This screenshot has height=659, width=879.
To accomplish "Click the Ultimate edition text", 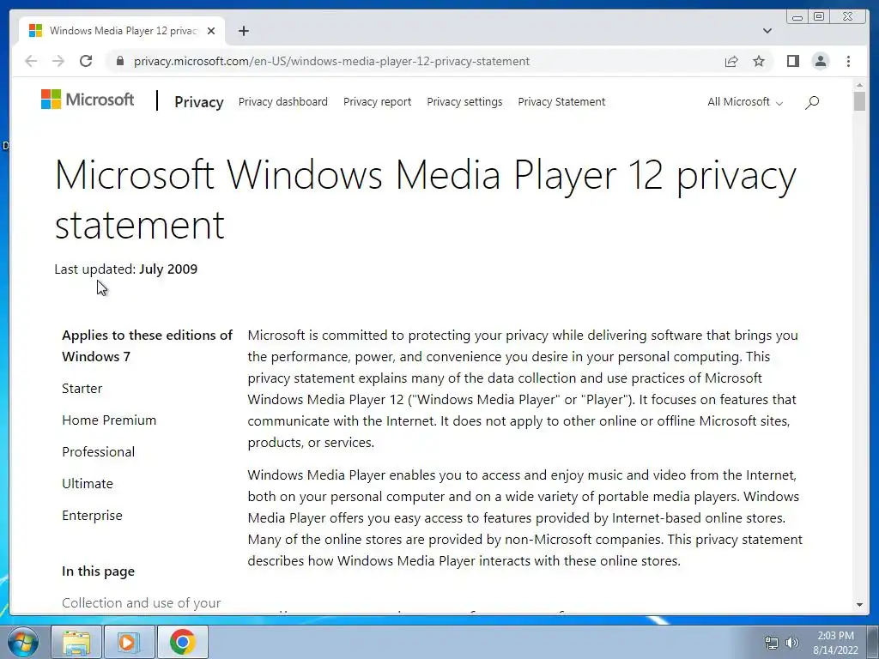I will [88, 484].
